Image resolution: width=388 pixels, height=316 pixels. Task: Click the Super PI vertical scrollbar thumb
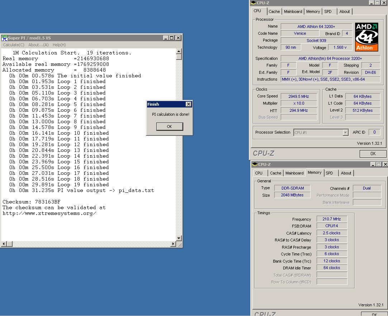pyautogui.click(x=179, y=57)
